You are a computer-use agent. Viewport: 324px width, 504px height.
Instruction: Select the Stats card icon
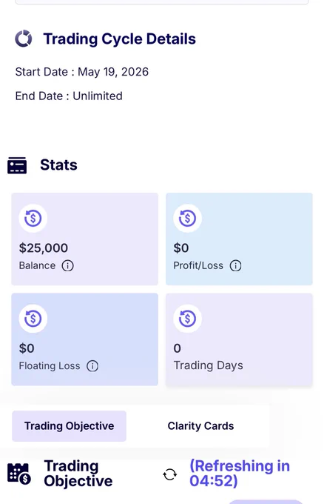click(x=17, y=165)
